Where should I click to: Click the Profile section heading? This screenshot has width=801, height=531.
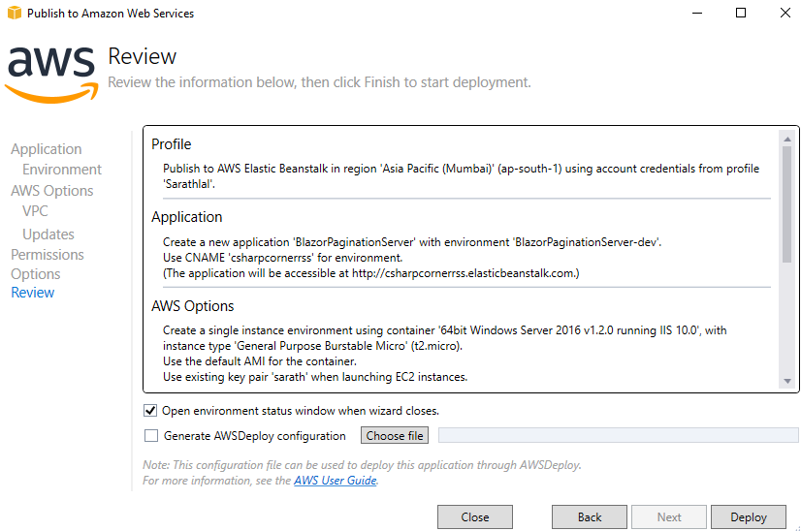171,144
